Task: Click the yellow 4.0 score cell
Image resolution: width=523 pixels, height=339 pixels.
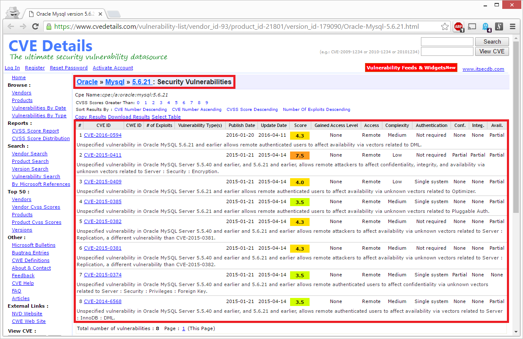Action: point(300,182)
